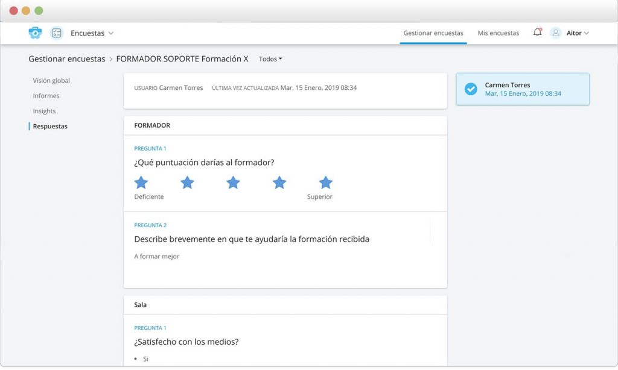Switch to Gestionar encuestas tab

[433, 33]
